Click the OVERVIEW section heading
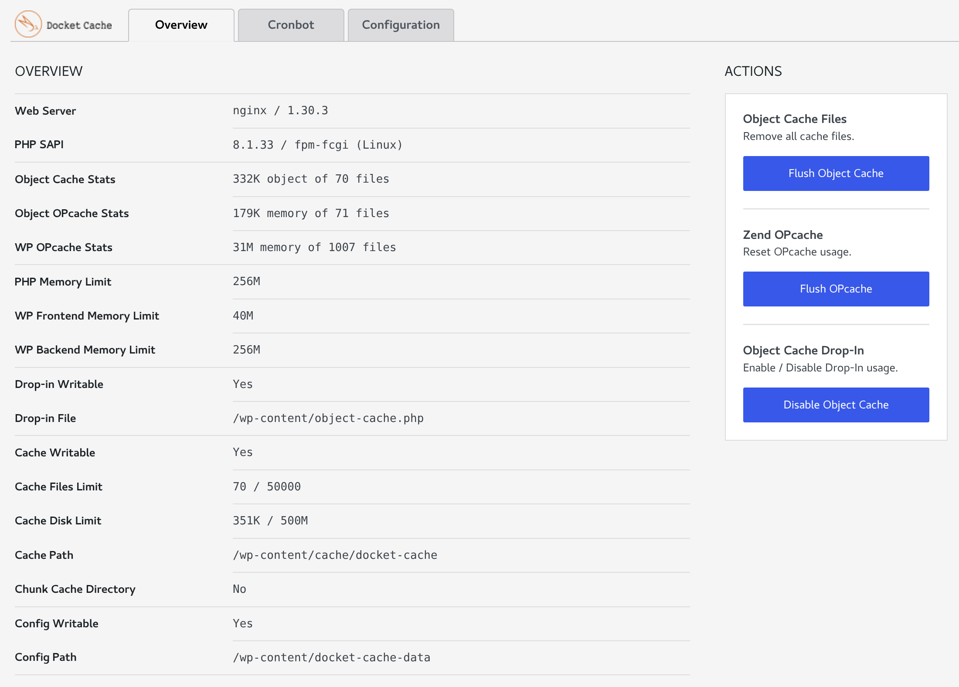Screen dimensions: 959x687 [x=49, y=71]
